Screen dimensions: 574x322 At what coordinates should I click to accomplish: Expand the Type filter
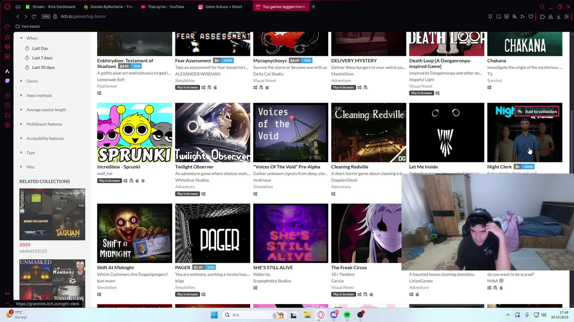pos(27,153)
